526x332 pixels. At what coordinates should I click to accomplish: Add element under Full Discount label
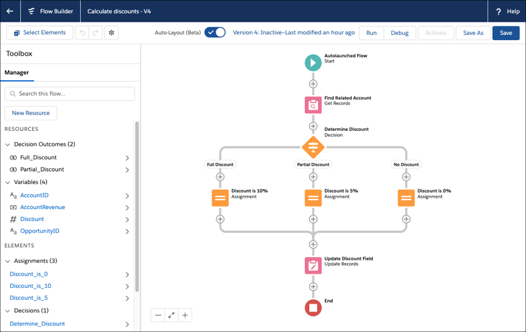pyautogui.click(x=220, y=177)
